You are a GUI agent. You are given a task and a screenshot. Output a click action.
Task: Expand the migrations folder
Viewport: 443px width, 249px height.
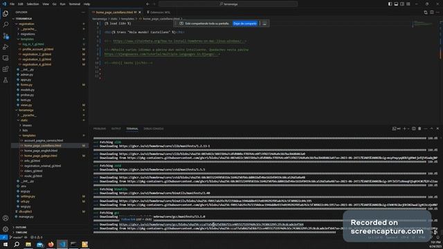(x=28, y=34)
